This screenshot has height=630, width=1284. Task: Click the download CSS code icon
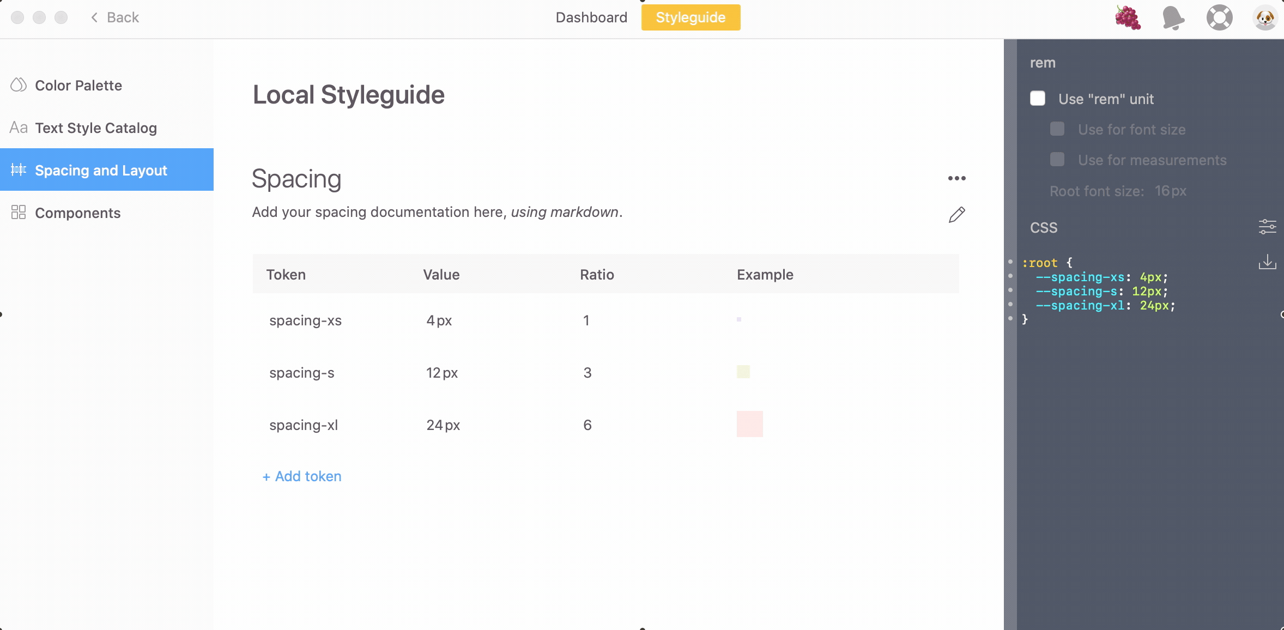1267,262
